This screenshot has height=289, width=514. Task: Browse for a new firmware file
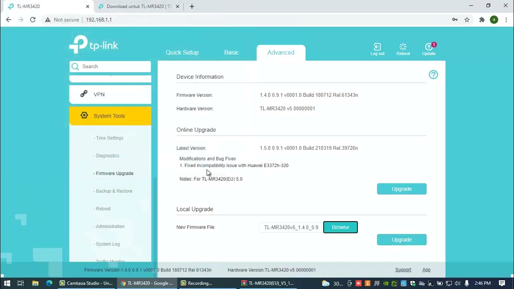click(341, 227)
